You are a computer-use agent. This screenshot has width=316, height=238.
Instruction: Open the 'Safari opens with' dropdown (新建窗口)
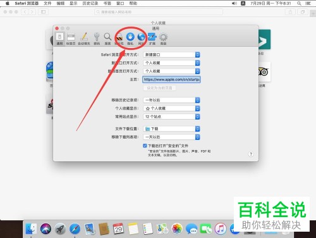pyautogui.click(x=171, y=54)
